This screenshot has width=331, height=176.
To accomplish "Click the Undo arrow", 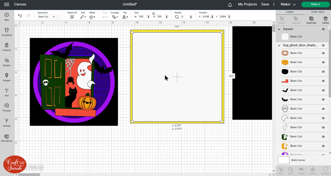I will [20, 16].
